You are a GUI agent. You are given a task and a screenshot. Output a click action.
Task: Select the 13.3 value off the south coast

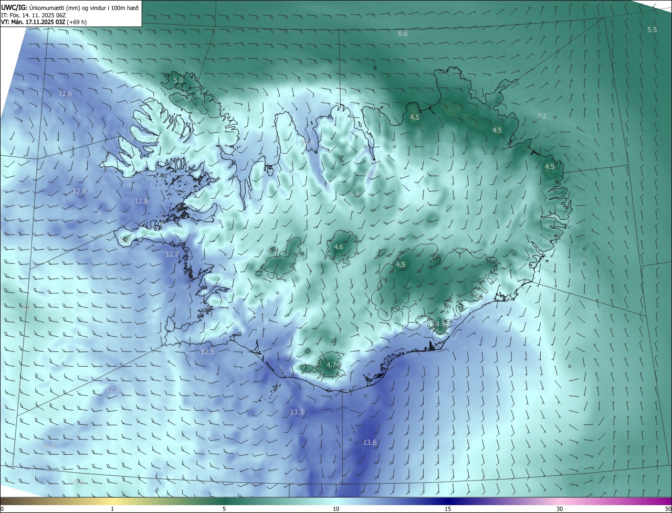pos(297,412)
